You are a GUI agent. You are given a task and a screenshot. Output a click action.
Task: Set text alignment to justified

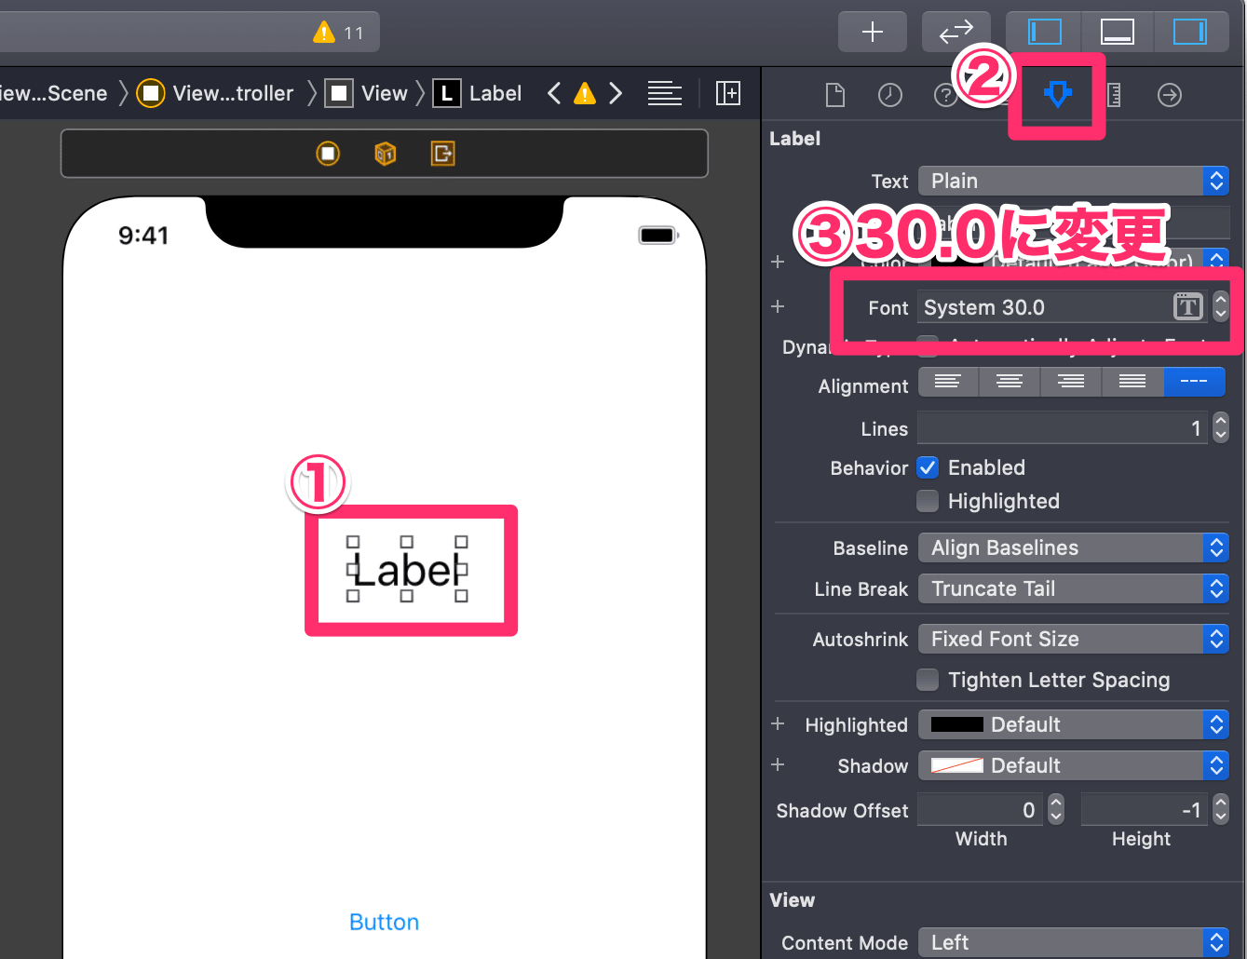pyautogui.click(x=1132, y=382)
